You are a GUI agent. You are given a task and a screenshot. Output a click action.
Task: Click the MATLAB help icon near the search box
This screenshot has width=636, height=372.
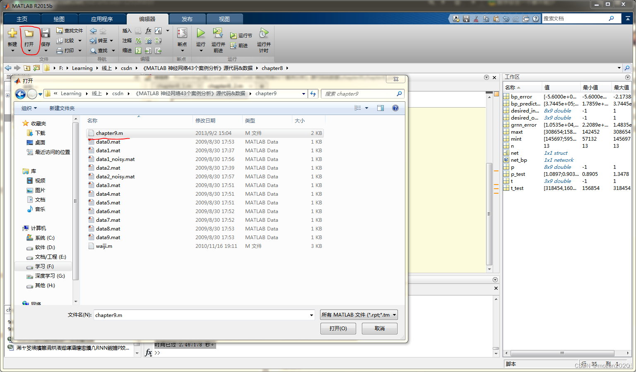coord(536,19)
